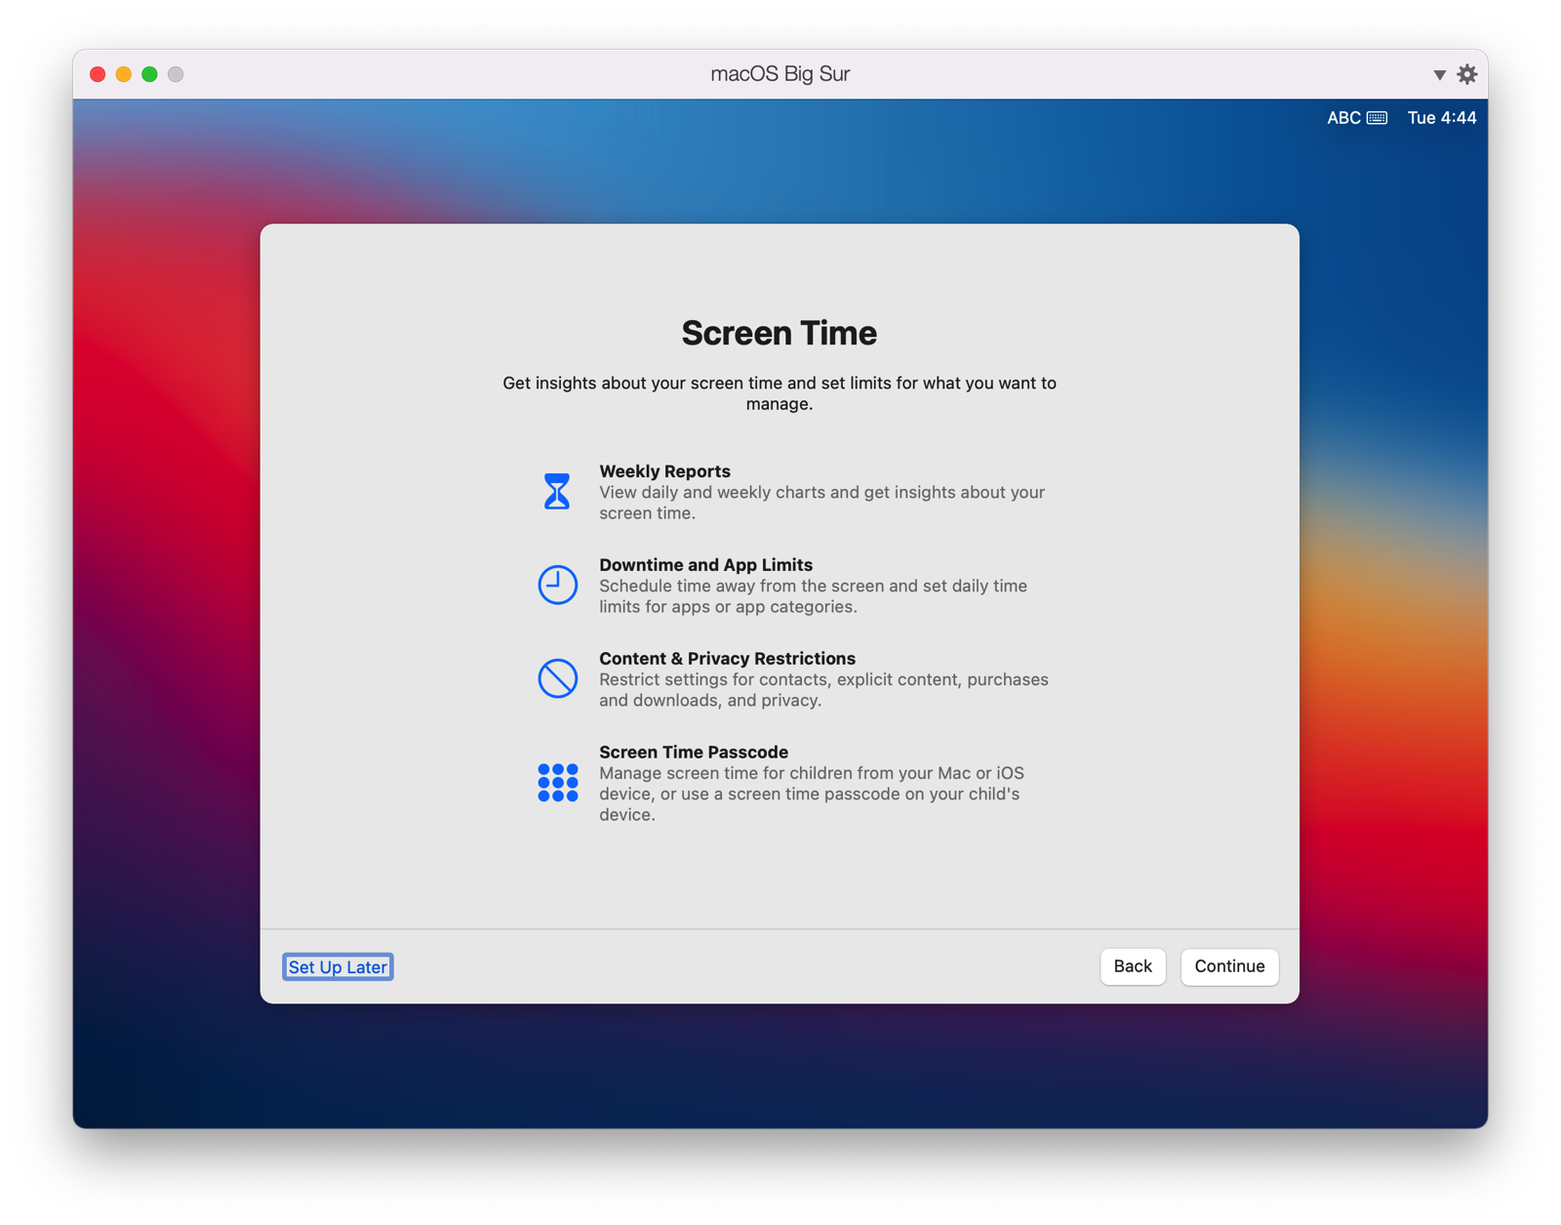Open the ABC input source menu
The image size is (1561, 1225).
pos(1341,117)
